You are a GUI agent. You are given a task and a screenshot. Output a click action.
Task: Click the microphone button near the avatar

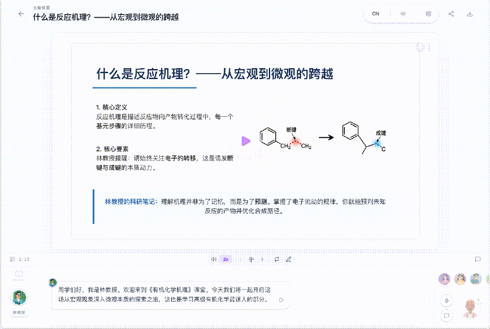tap(447, 300)
